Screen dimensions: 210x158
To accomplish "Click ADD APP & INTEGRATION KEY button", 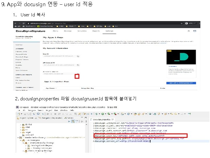I will [181, 83].
